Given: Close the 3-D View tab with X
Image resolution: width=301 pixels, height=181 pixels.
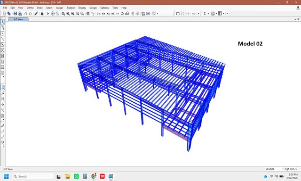Looking at the screenshot, I should (298, 19).
